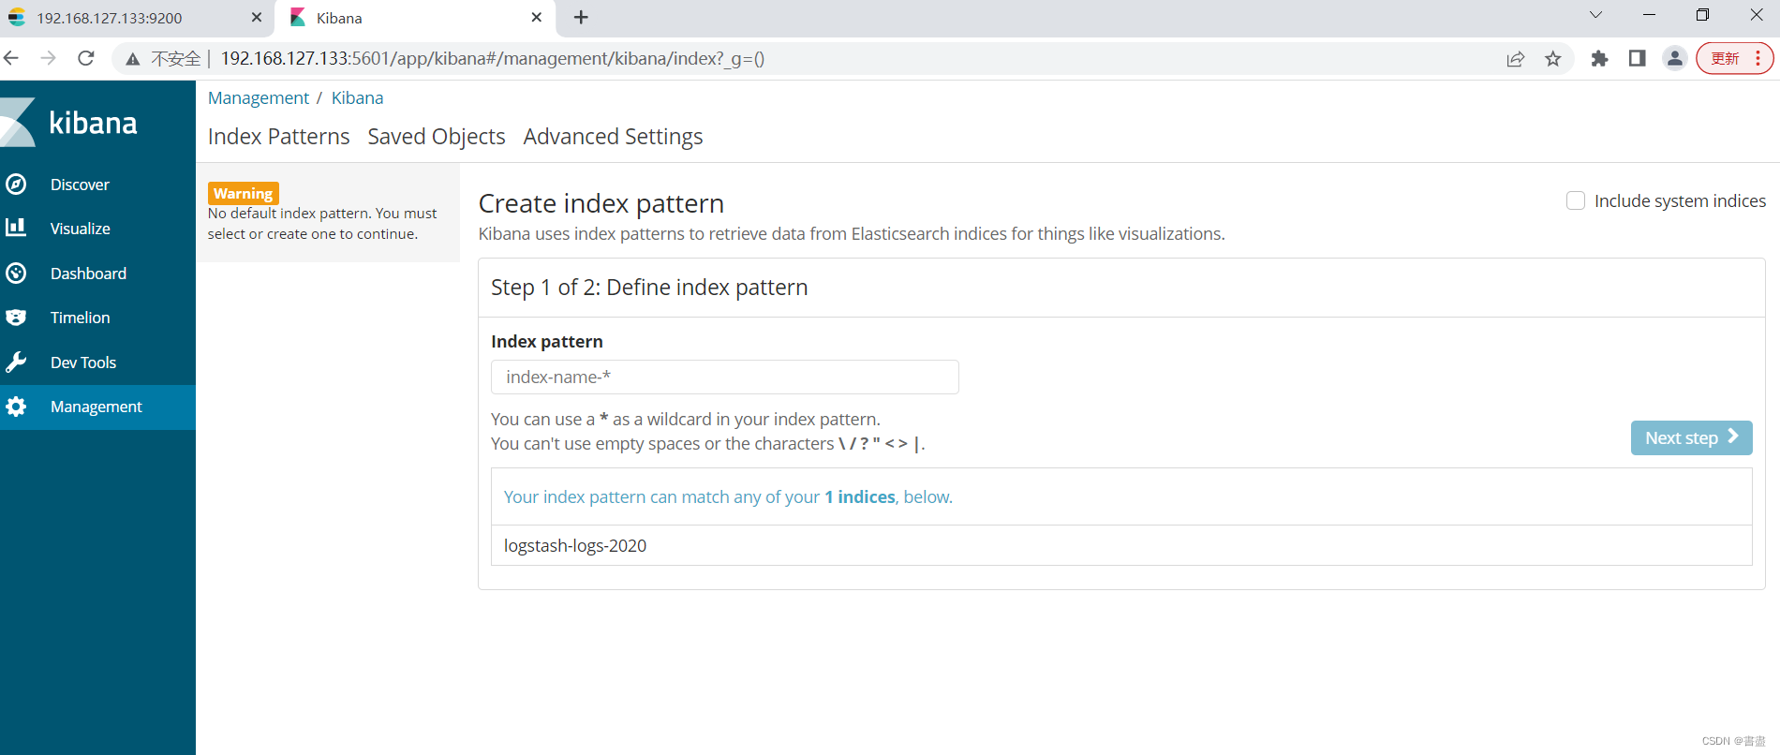1780x755 pixels.
Task: Share this page icon in address bar
Action: [x=1515, y=59]
